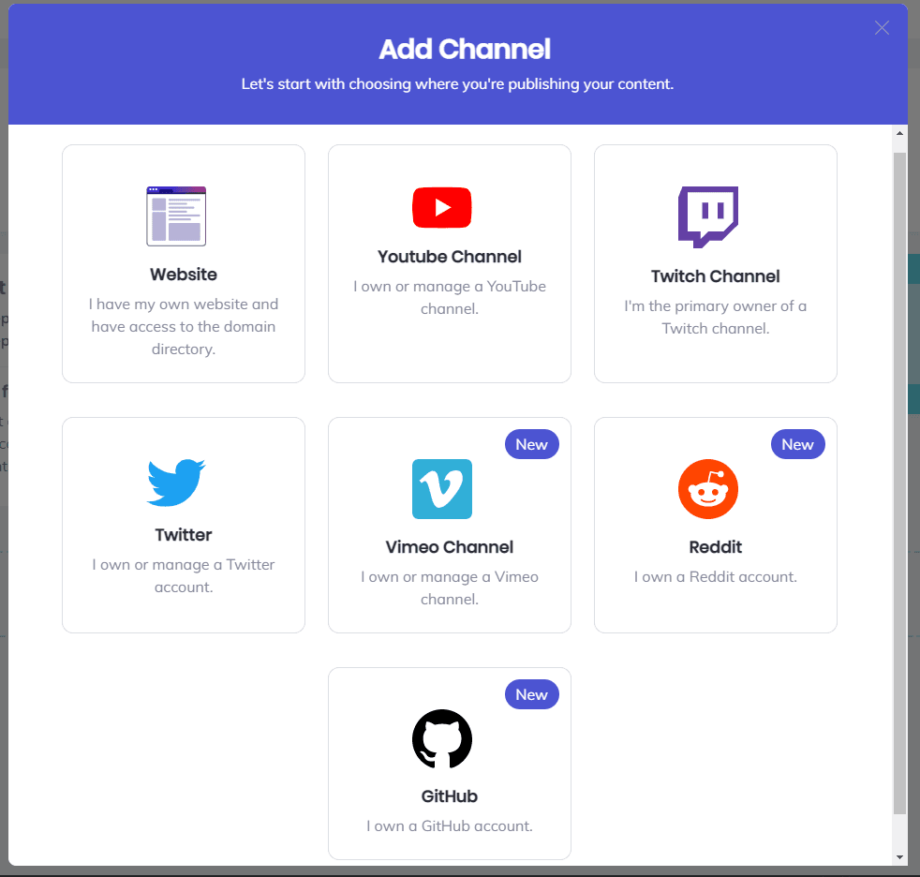Select the Twitter card title
This screenshot has width=920, height=877.
184,535
